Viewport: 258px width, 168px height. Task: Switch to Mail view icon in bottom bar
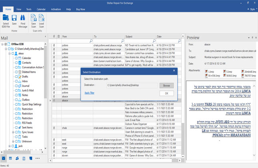coord(4,158)
